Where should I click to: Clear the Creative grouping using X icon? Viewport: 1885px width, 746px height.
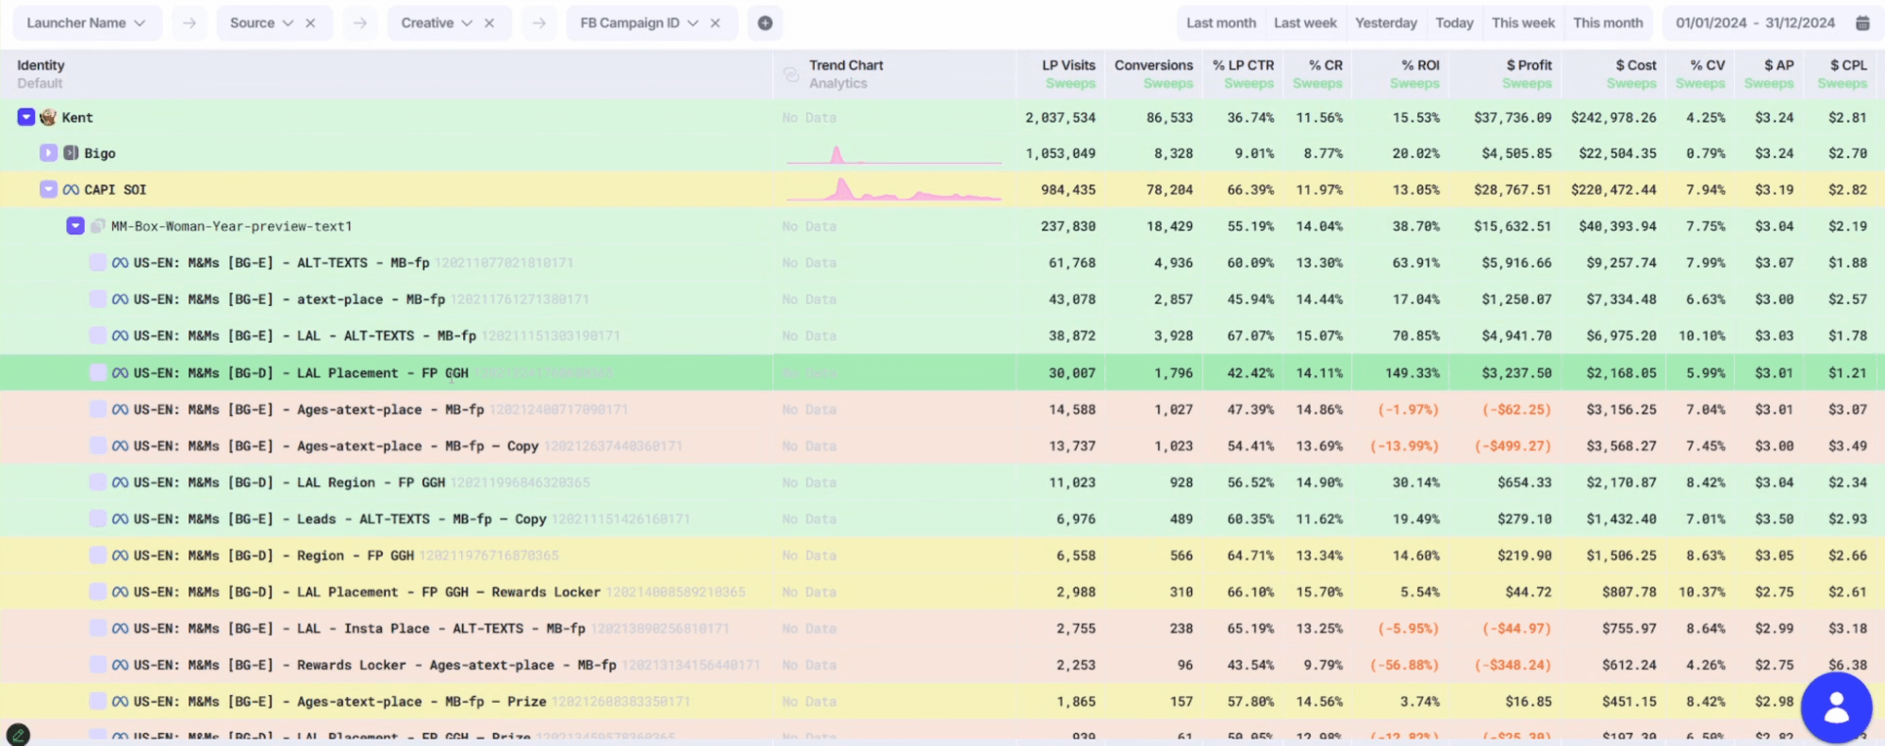pyautogui.click(x=489, y=23)
